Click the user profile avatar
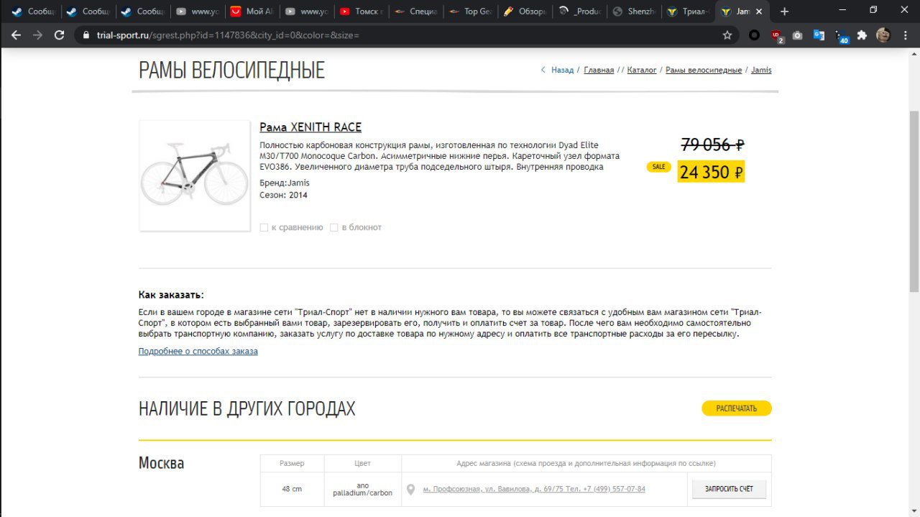Image resolution: width=920 pixels, height=517 pixels. tap(883, 35)
